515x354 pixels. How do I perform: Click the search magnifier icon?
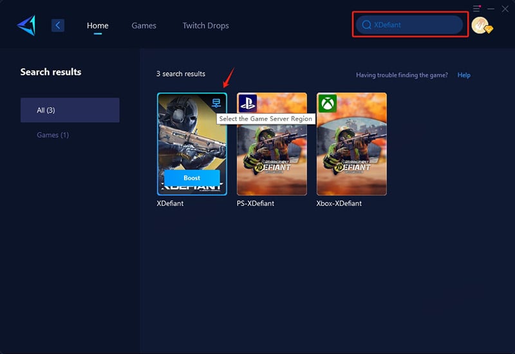(366, 25)
